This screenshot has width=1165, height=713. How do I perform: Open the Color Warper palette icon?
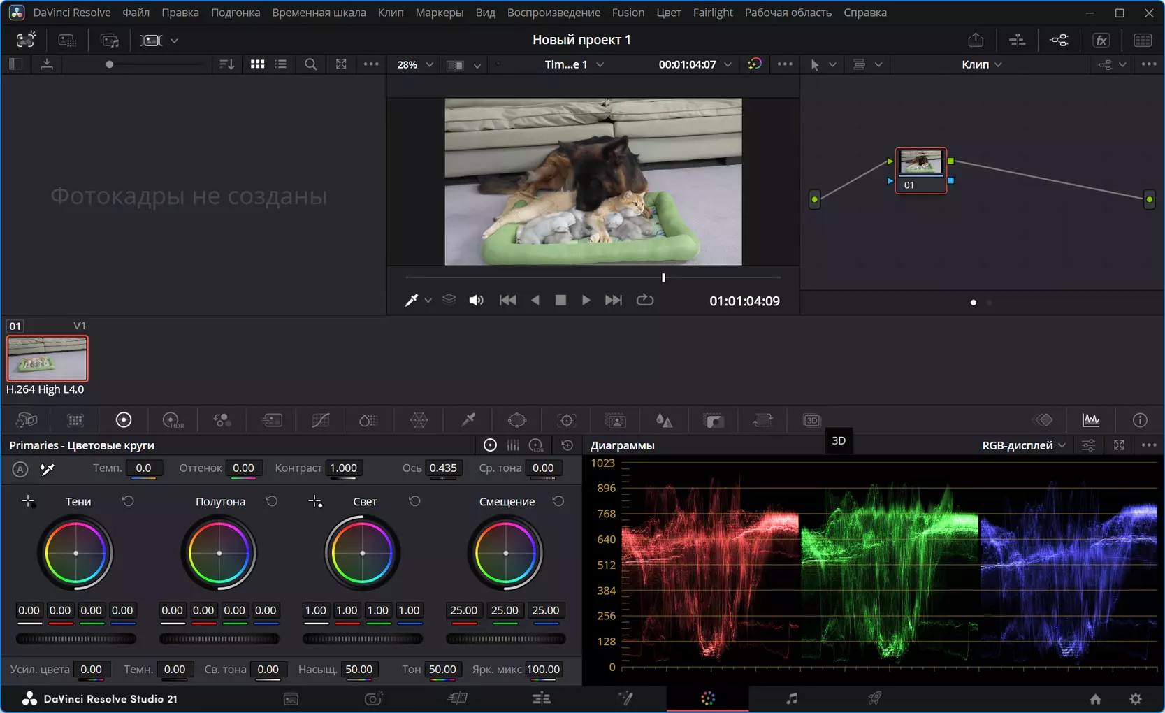[x=419, y=420]
